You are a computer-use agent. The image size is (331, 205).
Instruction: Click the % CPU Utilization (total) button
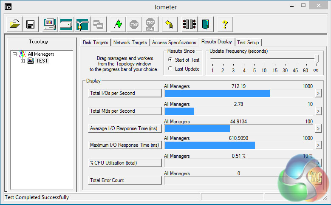[x=125, y=163]
